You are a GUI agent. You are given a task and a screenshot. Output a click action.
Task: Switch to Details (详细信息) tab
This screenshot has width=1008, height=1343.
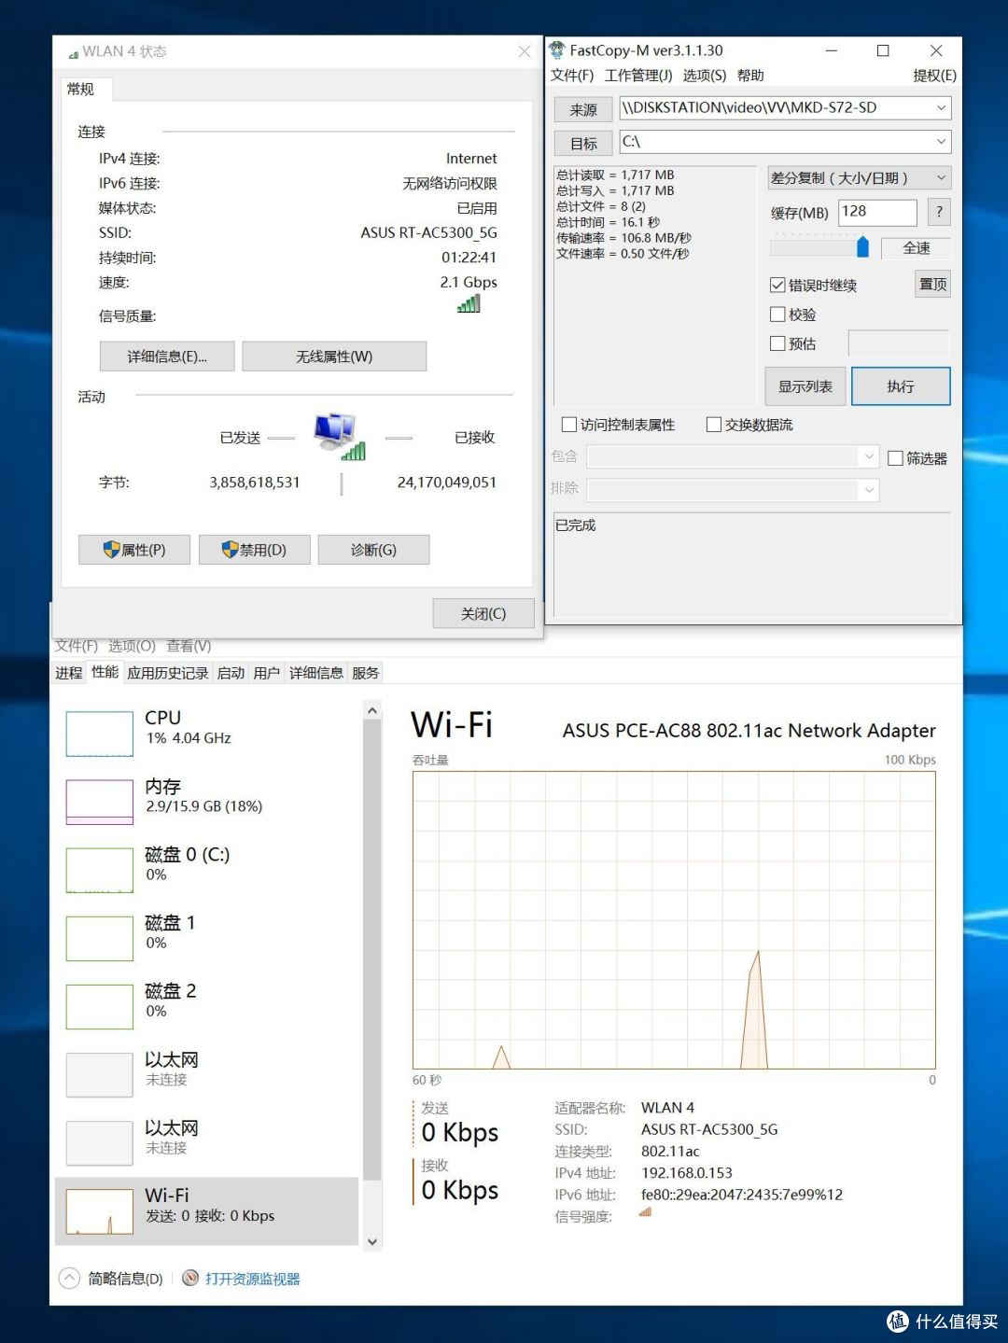coord(316,673)
